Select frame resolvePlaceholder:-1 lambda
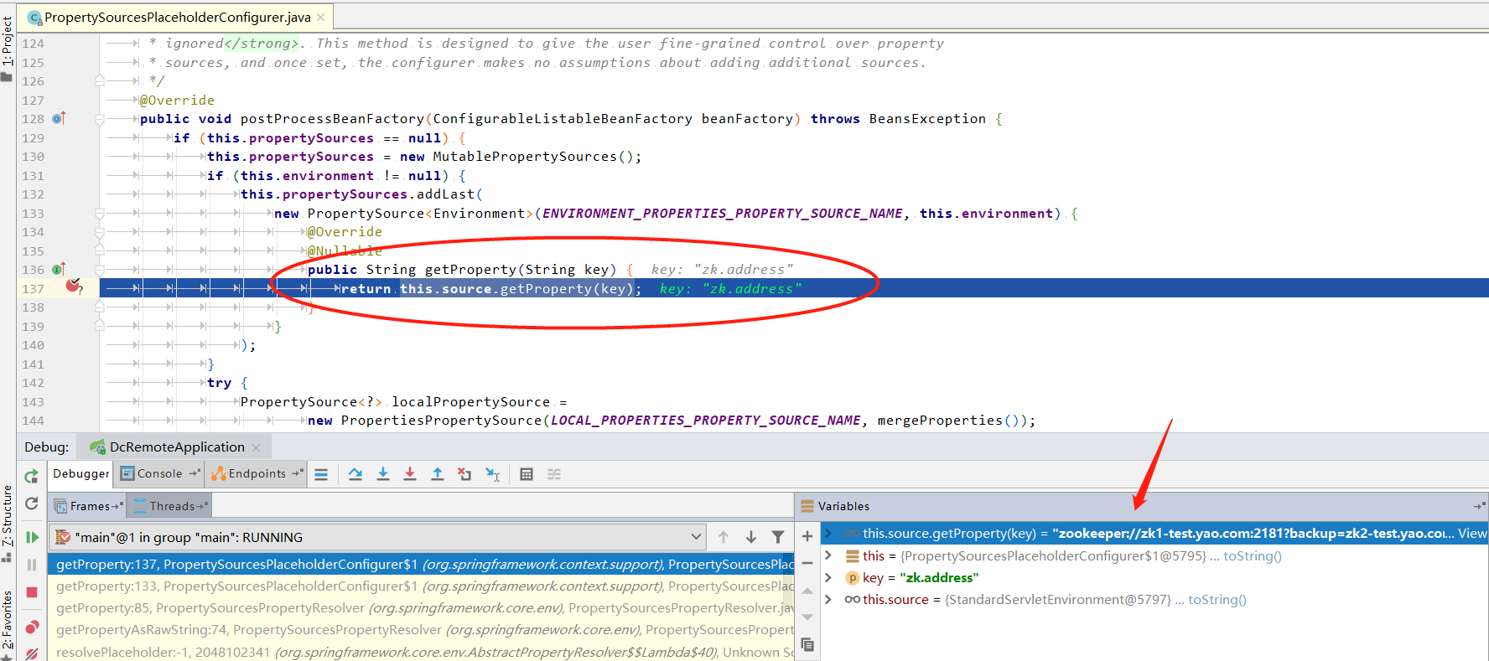Image resolution: width=1489 pixels, height=661 pixels. [421, 652]
